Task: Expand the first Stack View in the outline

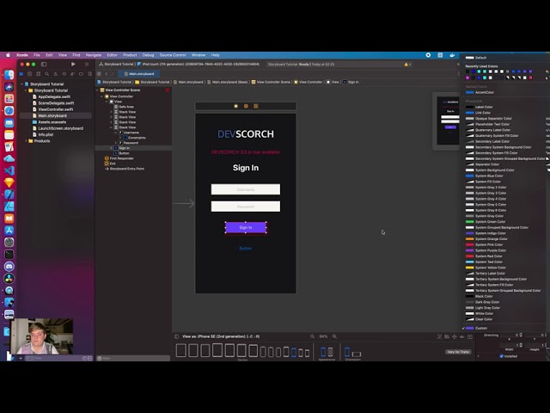Action: click(111, 112)
